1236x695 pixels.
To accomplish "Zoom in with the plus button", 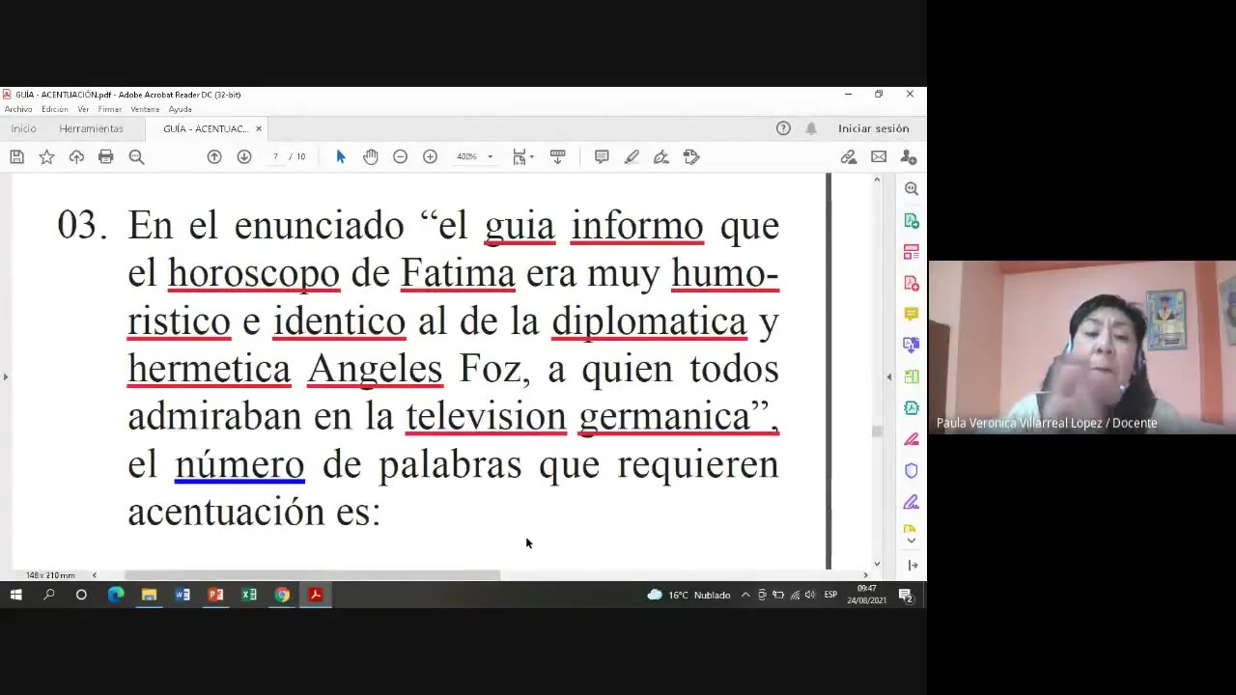I will (x=430, y=156).
